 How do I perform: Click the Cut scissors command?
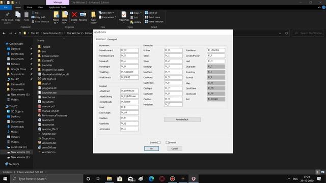[x=35, y=13]
